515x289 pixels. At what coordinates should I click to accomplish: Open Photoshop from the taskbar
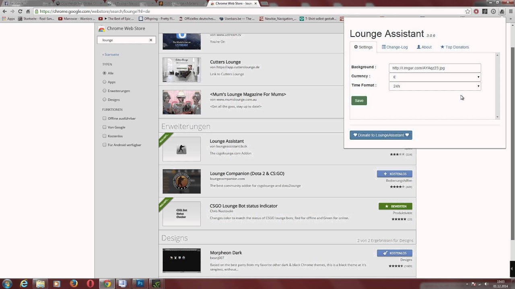tap(140, 284)
